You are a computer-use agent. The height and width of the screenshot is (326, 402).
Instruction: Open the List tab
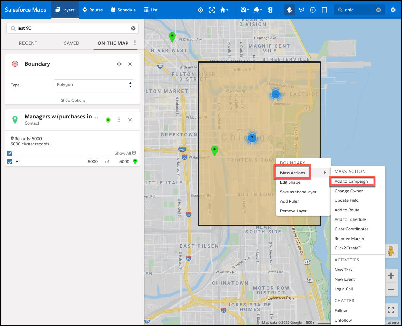(151, 10)
